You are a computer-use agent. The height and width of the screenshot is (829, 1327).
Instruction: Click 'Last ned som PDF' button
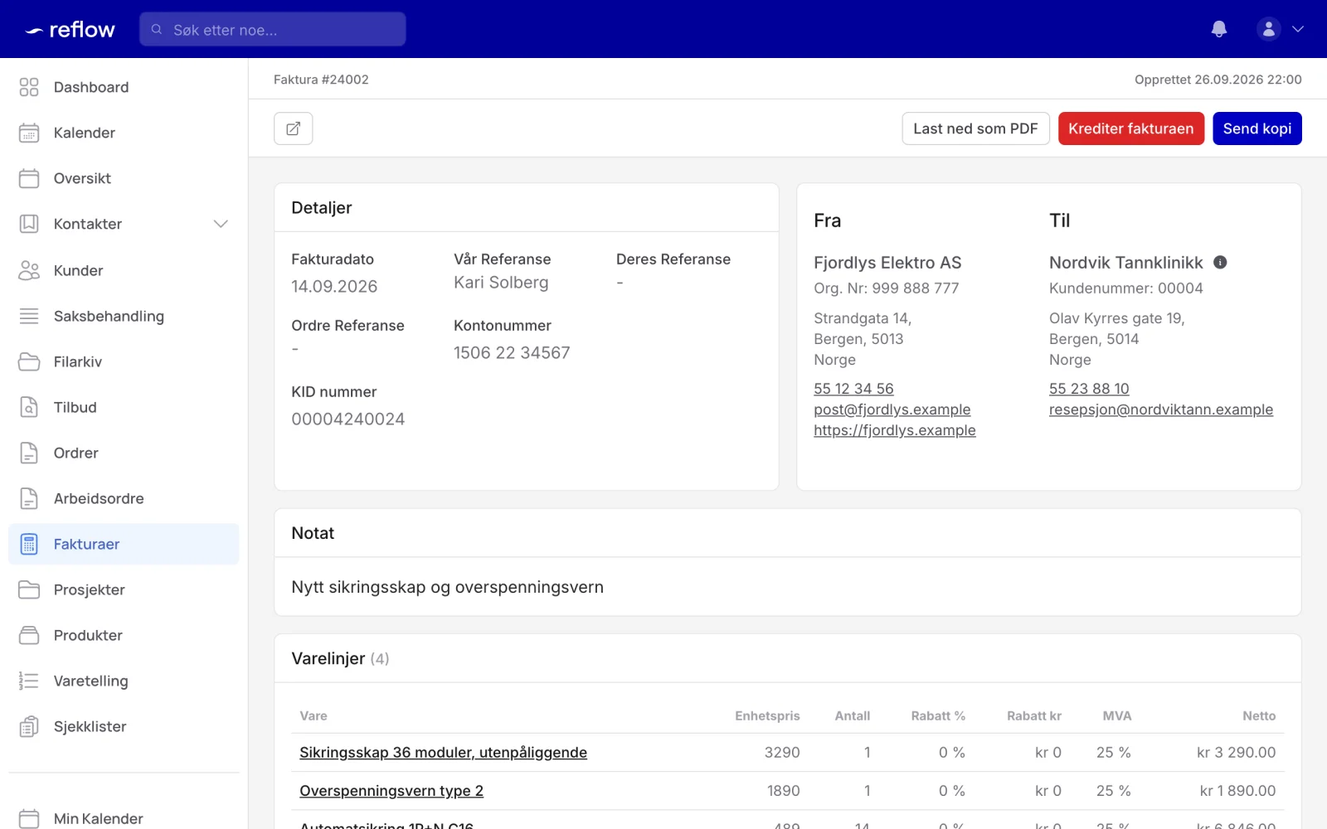(x=975, y=128)
